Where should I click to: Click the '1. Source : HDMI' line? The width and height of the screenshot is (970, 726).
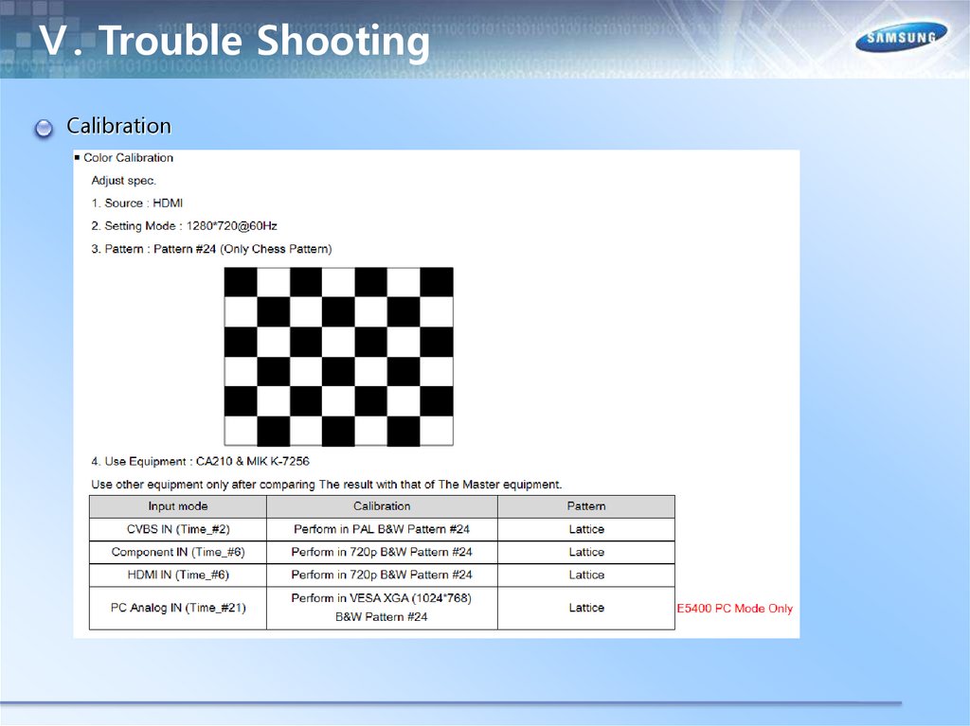(x=137, y=203)
